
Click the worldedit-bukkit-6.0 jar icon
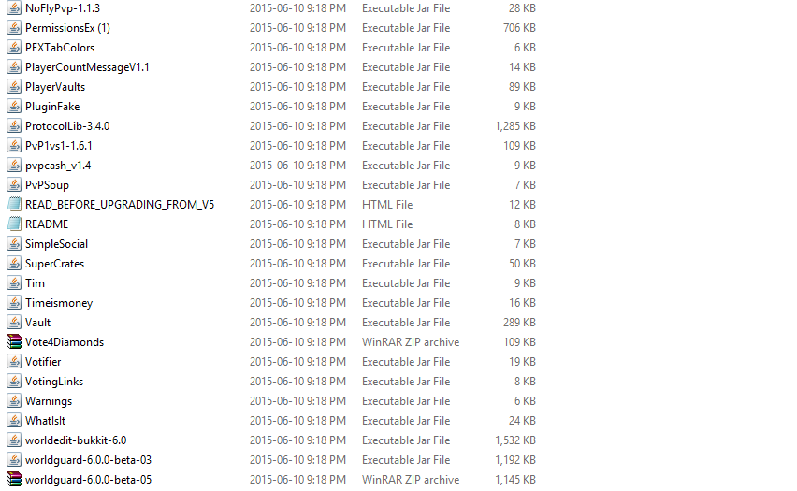tap(14, 440)
